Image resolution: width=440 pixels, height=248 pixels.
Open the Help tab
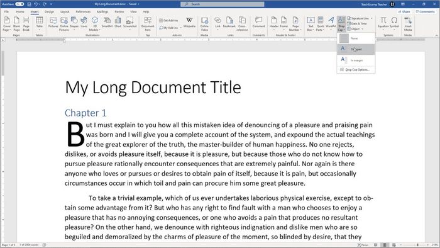tap(146, 12)
